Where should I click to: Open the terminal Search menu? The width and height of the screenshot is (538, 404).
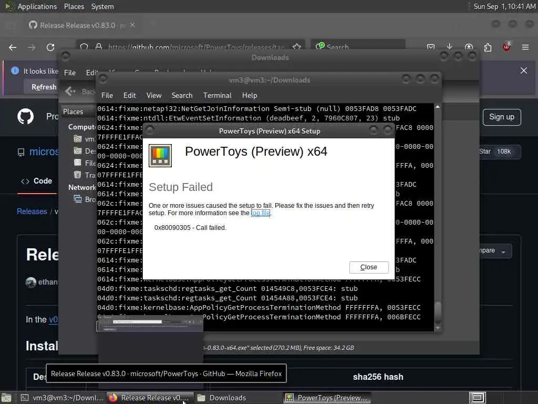click(182, 96)
